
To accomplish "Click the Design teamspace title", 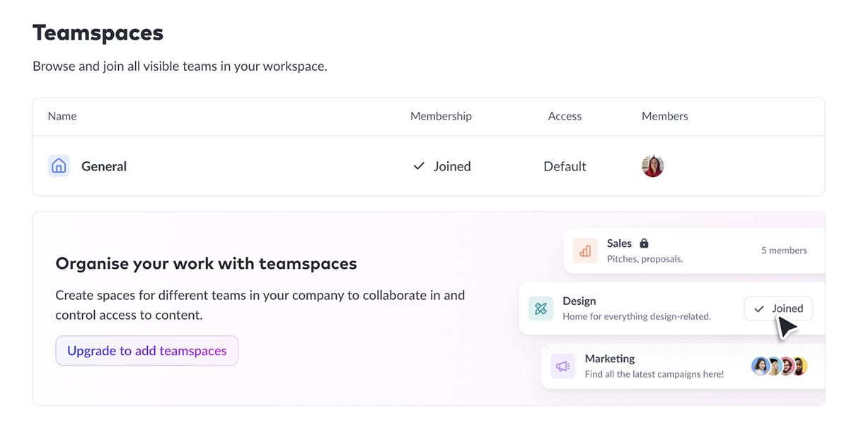I will click(x=579, y=301).
